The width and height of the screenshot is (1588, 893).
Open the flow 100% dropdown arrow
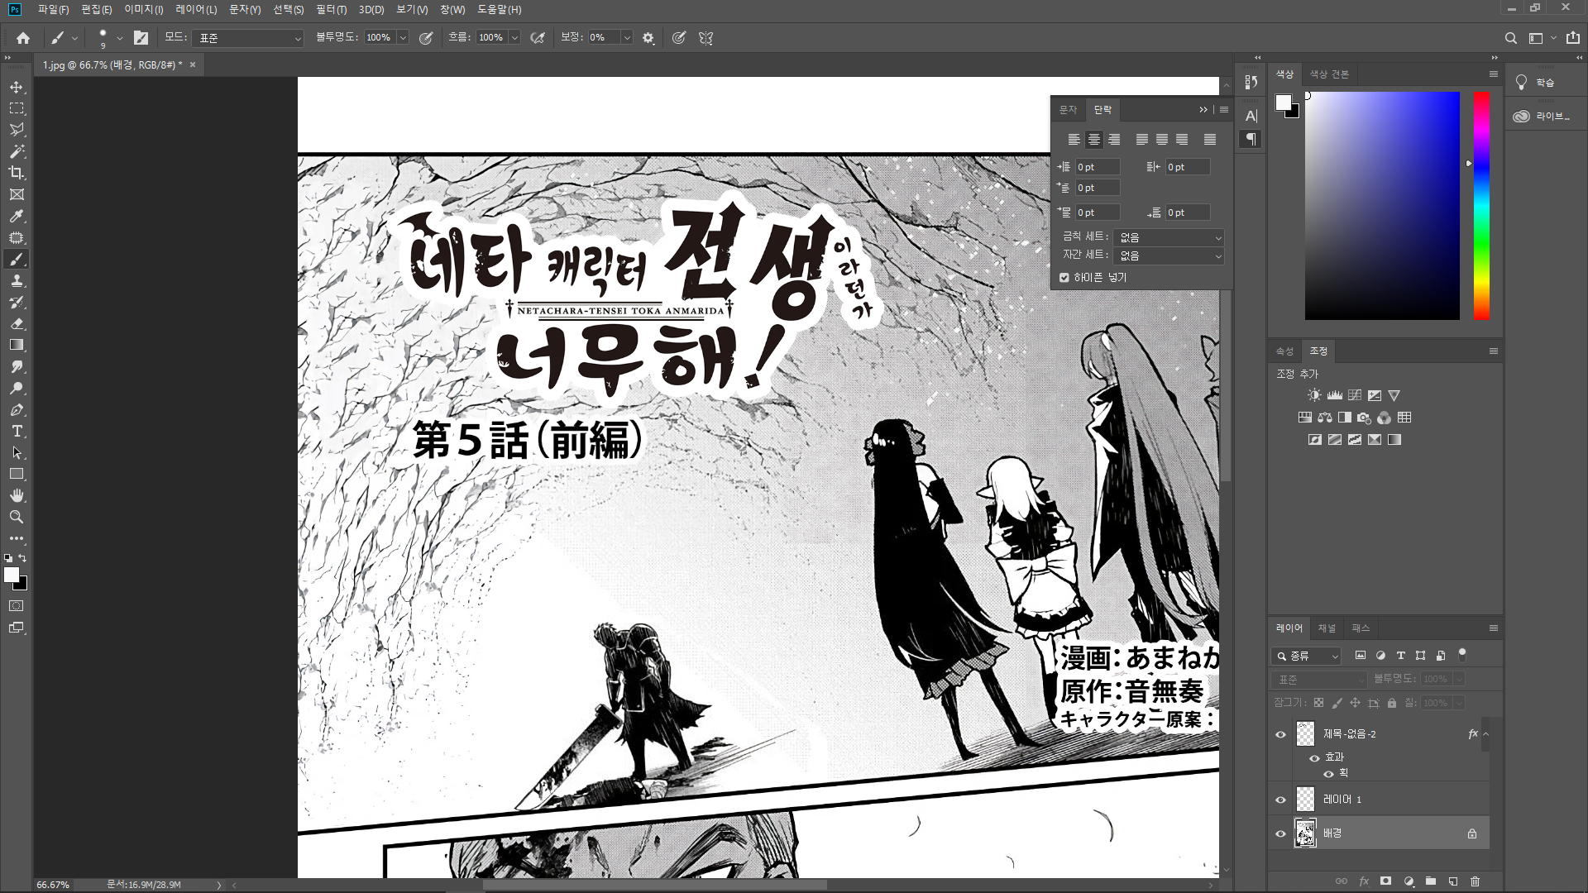(x=514, y=38)
